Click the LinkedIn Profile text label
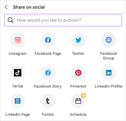Image resolution: width=126 pixels, height=121 pixels. [x=109, y=86]
